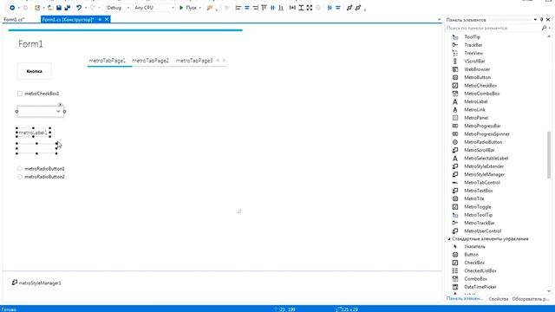
Task: Click the toolbox scroll down arrow
Action: (x=549, y=291)
